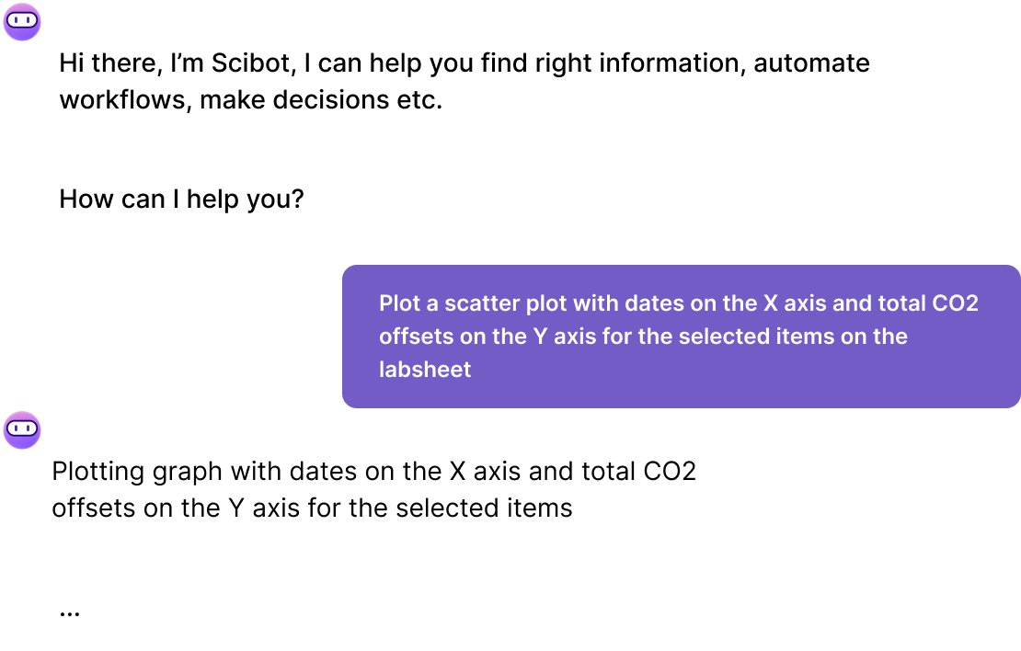Click the word 'Scibot' in the greeting
Screen dimensions: 1021x651
[x=251, y=63]
